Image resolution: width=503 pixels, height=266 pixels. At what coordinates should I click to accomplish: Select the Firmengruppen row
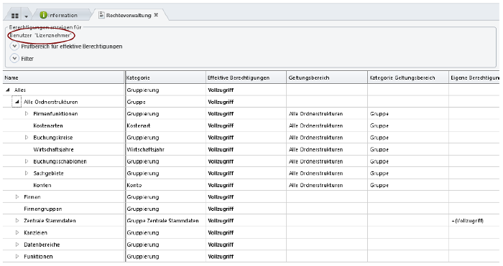pyautogui.click(x=251, y=209)
